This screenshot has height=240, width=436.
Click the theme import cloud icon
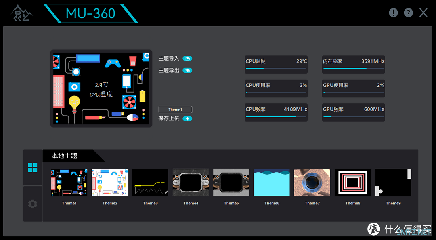[x=187, y=59]
